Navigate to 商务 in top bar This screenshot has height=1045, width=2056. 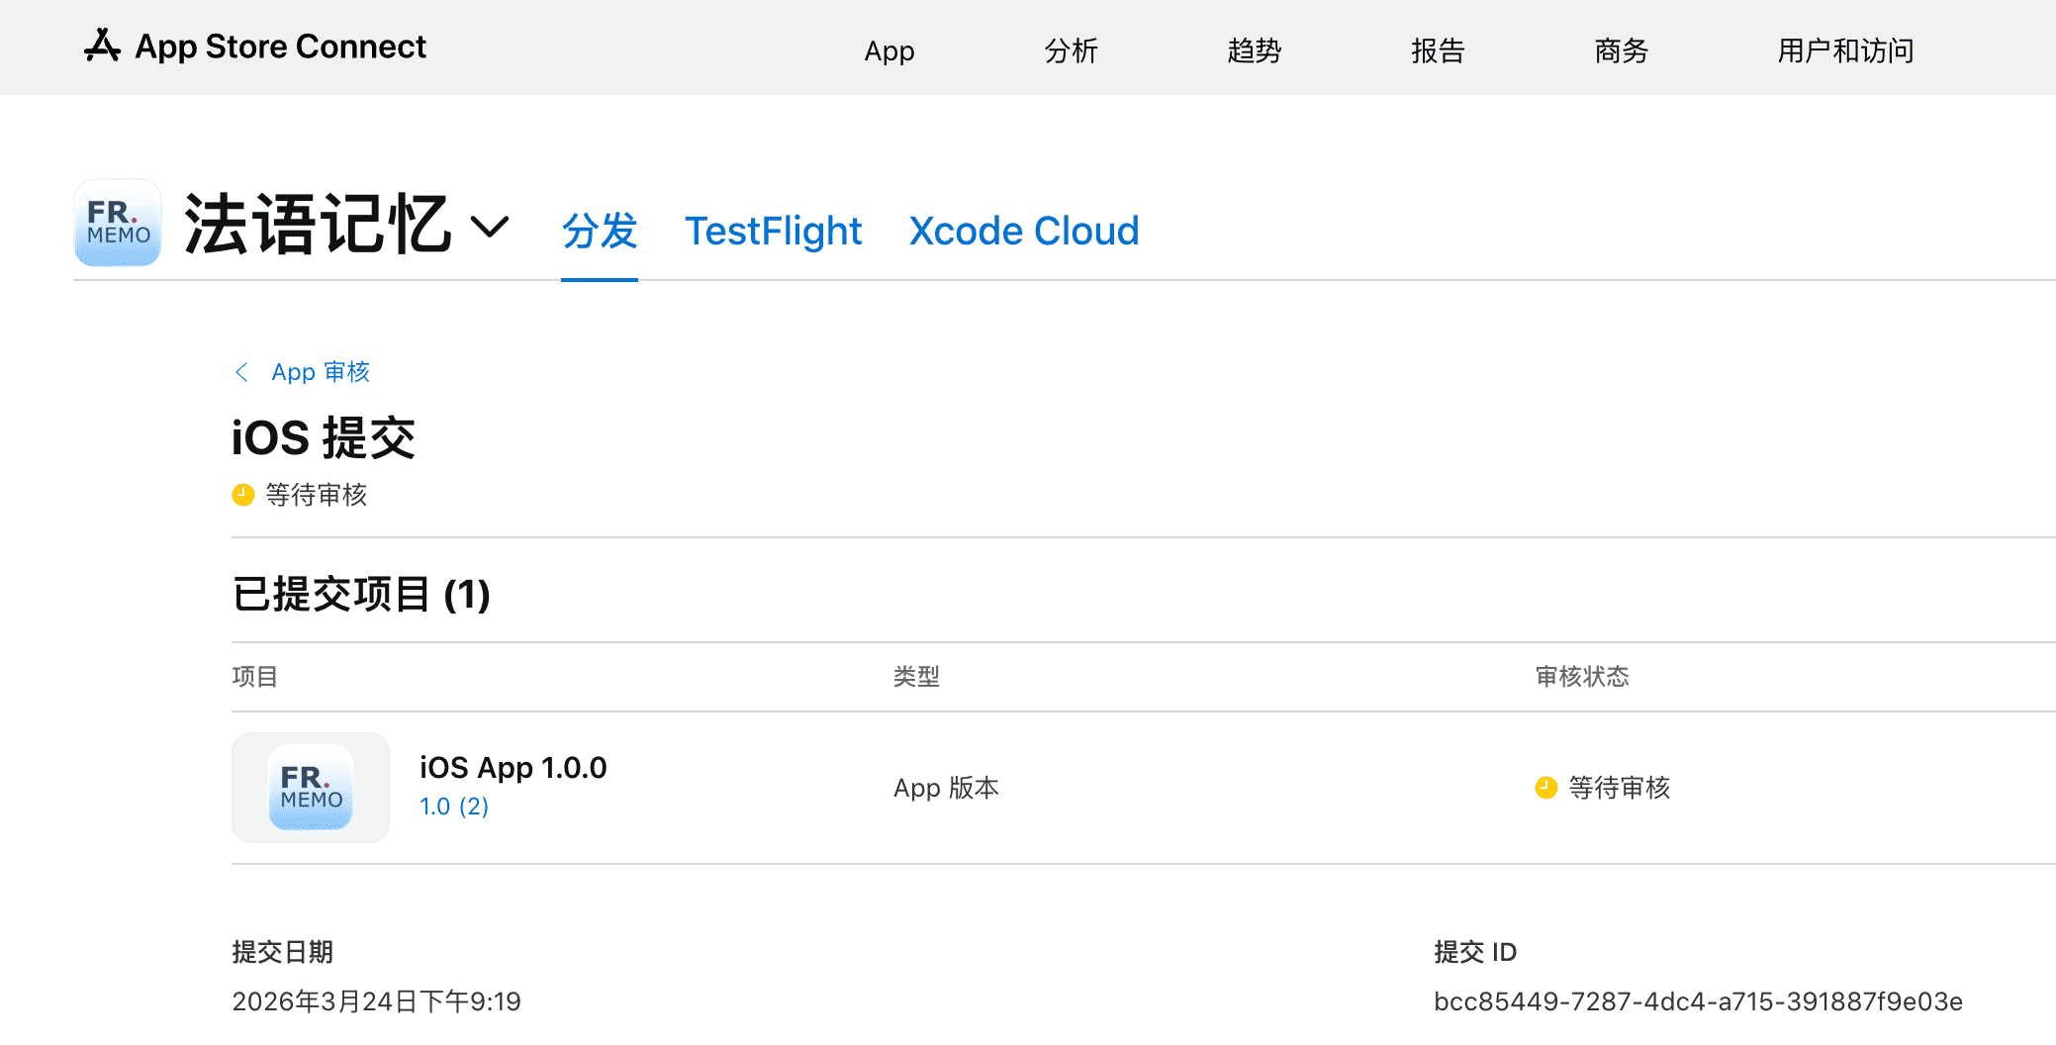[x=1621, y=50]
